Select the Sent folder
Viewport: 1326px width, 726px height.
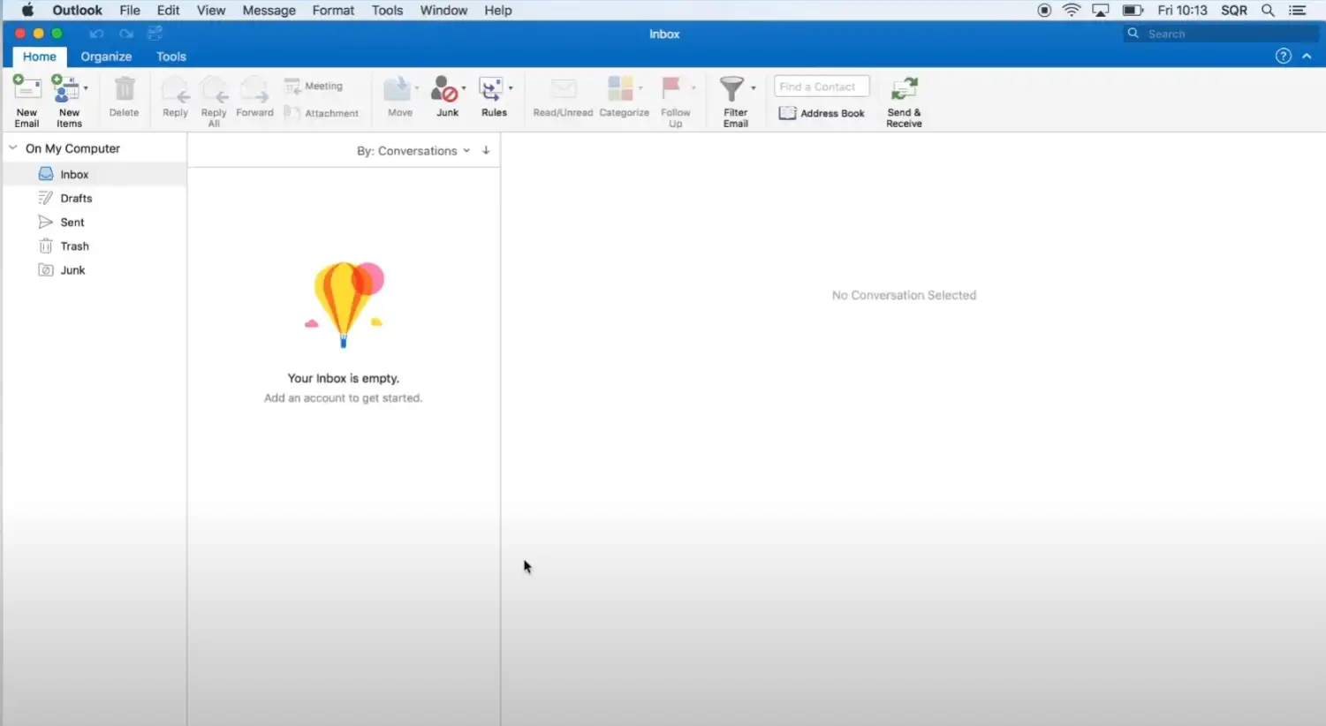(x=72, y=223)
